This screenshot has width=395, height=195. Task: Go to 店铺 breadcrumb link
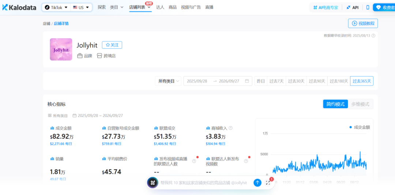[x=46, y=24]
